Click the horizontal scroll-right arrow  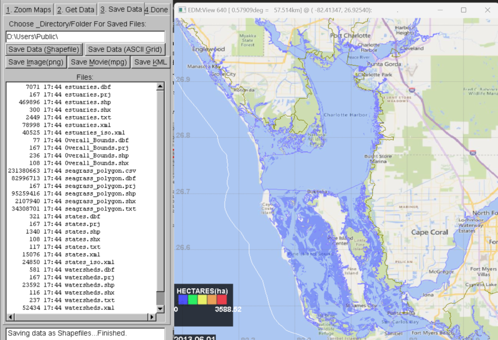(x=153, y=317)
